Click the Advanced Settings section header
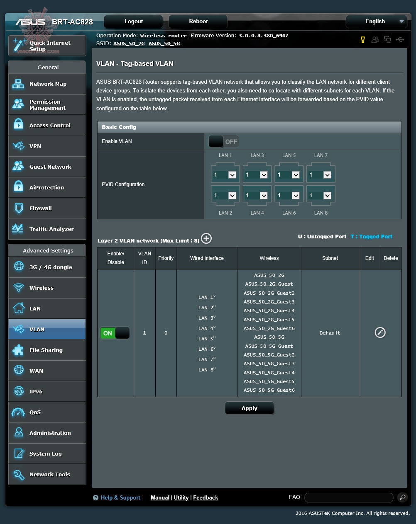Screen dimensions: 416x524 pos(47,250)
